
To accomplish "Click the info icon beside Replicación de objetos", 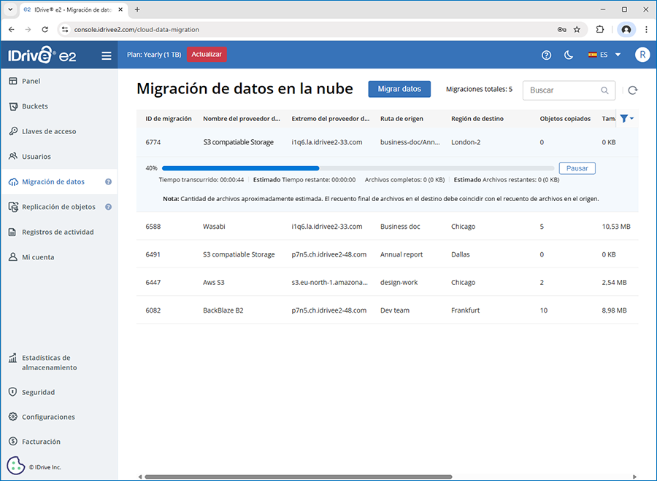I will point(108,207).
